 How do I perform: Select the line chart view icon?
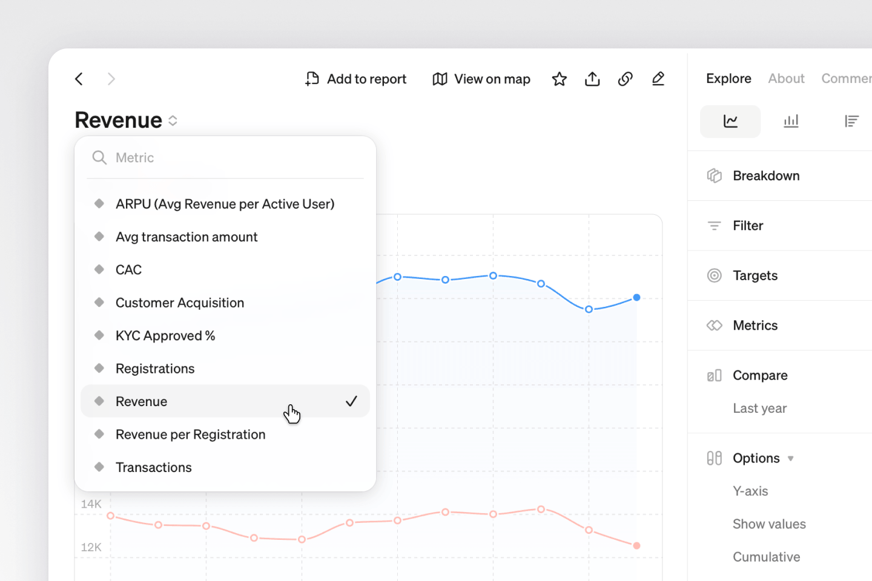pyautogui.click(x=730, y=121)
